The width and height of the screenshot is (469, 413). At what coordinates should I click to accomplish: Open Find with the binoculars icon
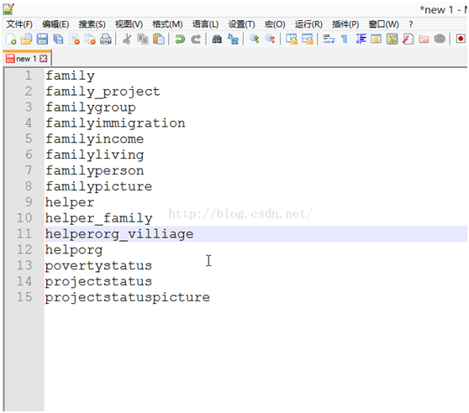[x=217, y=39]
